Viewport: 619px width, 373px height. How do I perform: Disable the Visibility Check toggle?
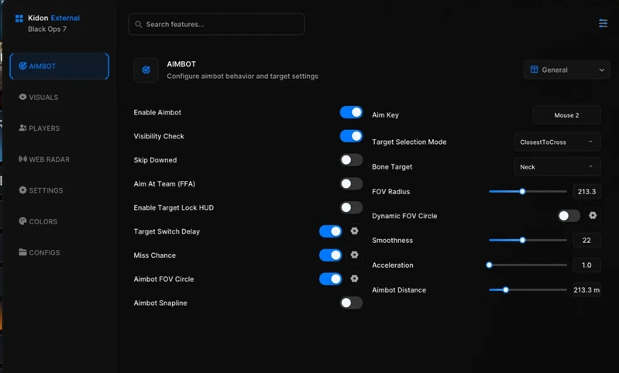(351, 136)
